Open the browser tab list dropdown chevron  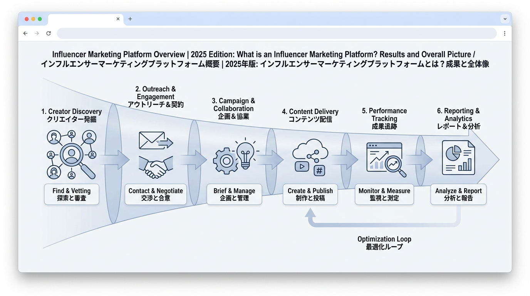coord(505,19)
